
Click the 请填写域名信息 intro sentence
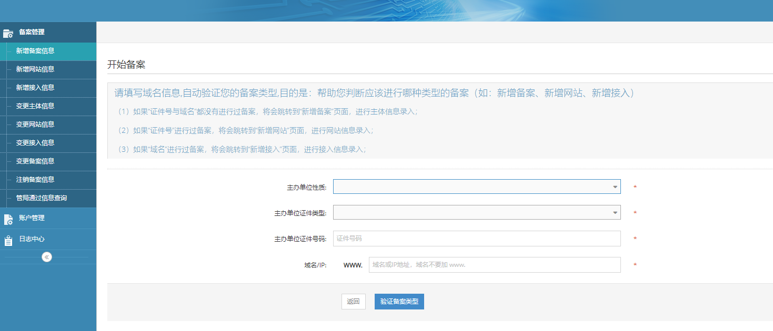(376, 93)
